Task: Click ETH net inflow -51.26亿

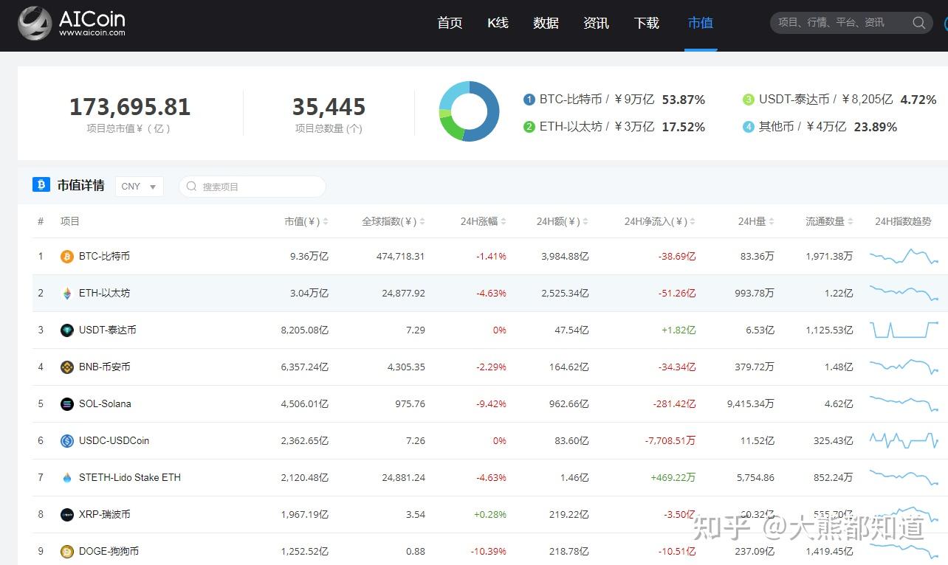Action: (677, 294)
